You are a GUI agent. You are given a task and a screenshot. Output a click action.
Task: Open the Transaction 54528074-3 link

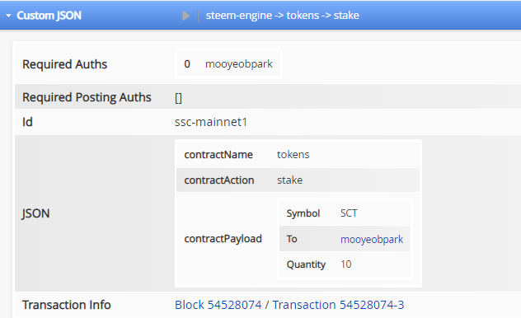[x=338, y=305]
